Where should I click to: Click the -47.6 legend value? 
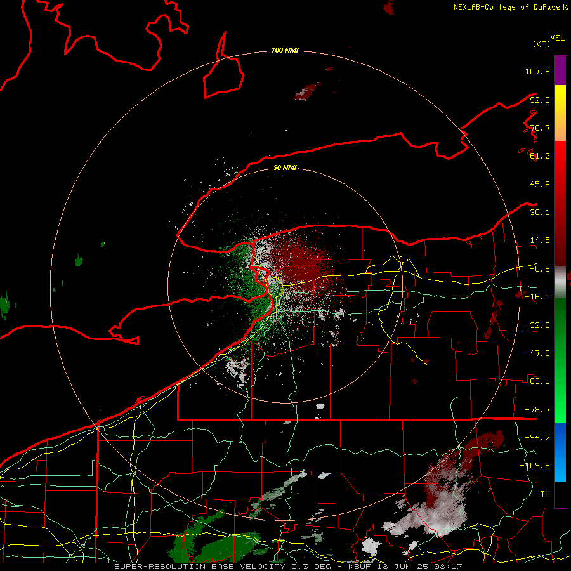pos(537,353)
